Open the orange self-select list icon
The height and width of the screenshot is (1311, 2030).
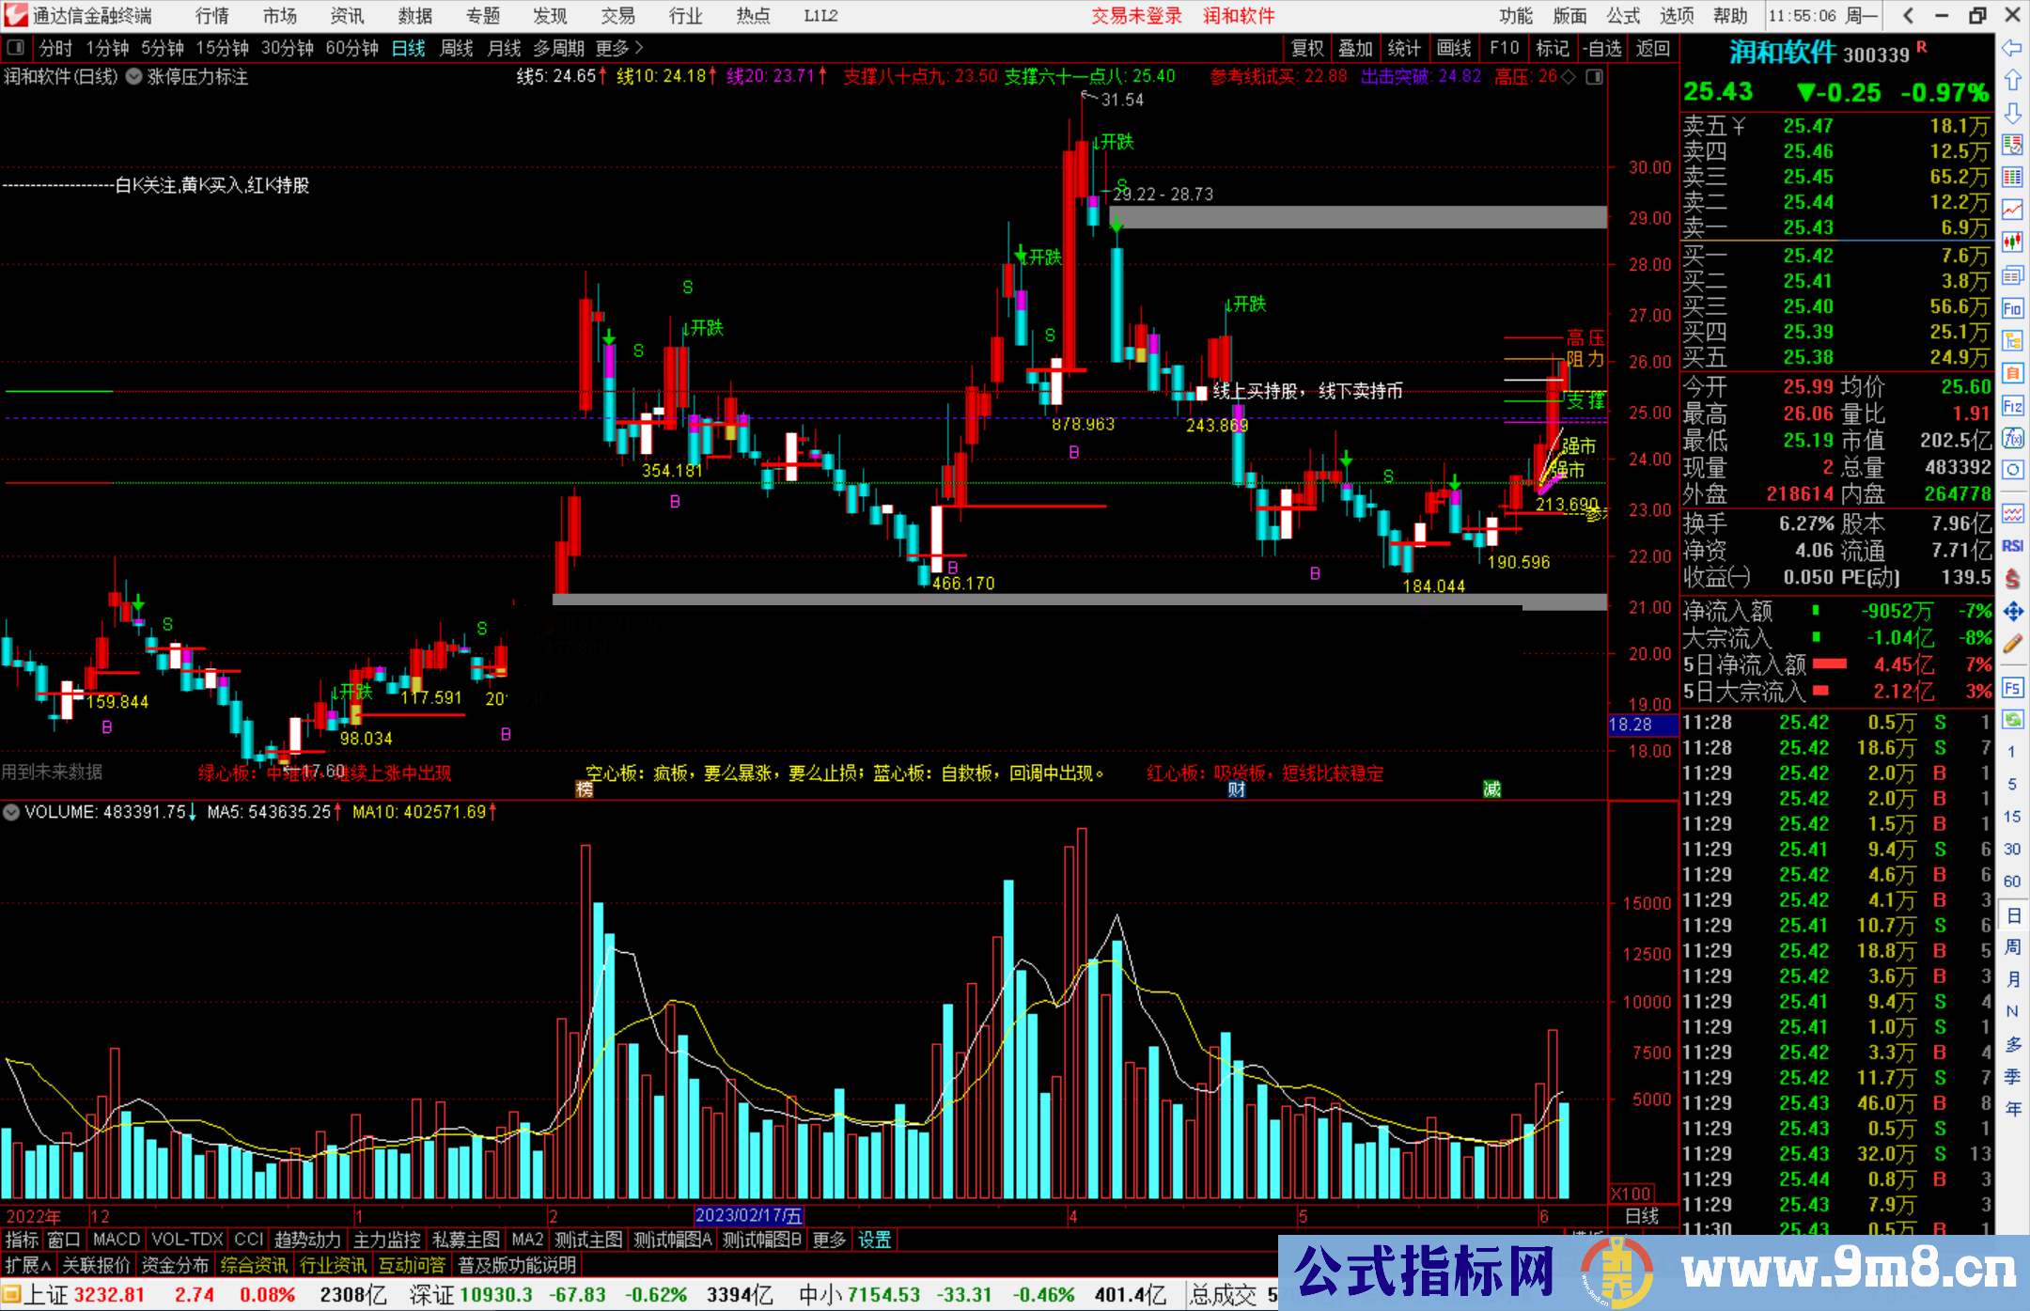click(x=2012, y=373)
